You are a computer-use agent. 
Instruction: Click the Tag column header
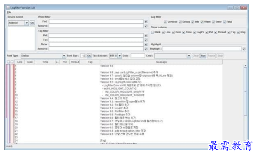[x=90, y=62]
